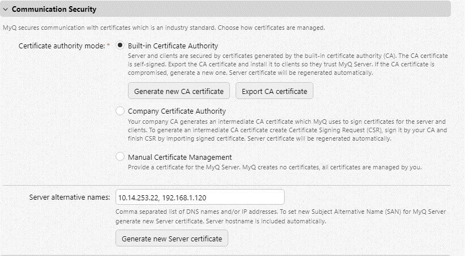
Task: Click the 'Server alternative names:' field label
Action: pyautogui.click(x=68, y=197)
